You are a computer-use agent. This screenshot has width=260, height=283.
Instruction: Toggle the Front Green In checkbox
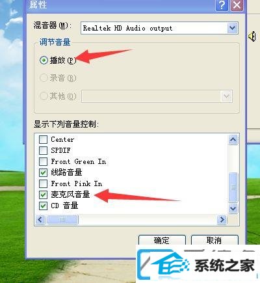coord(43,161)
